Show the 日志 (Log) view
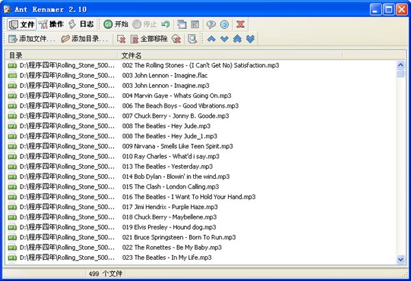411x281 pixels. (x=82, y=25)
